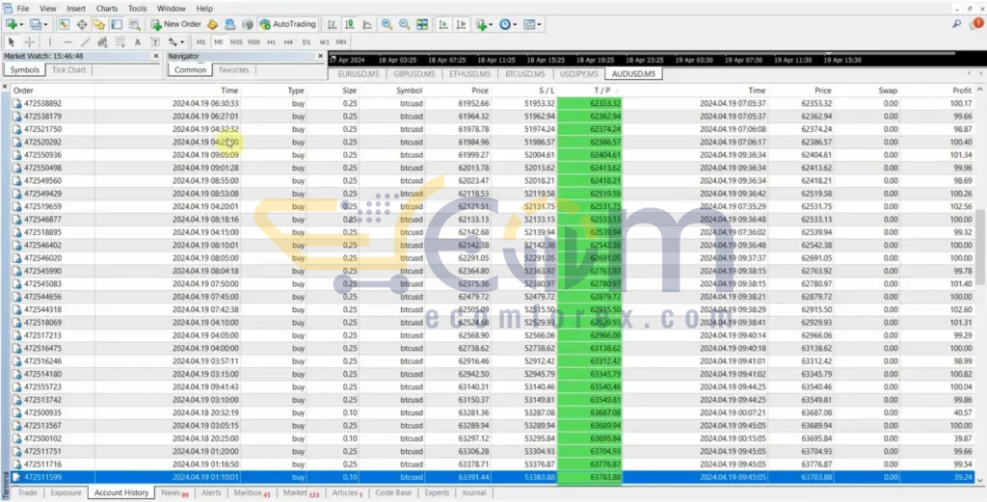Open the notifications bubble icon
The height and width of the screenshot is (502, 987).
click(975, 24)
